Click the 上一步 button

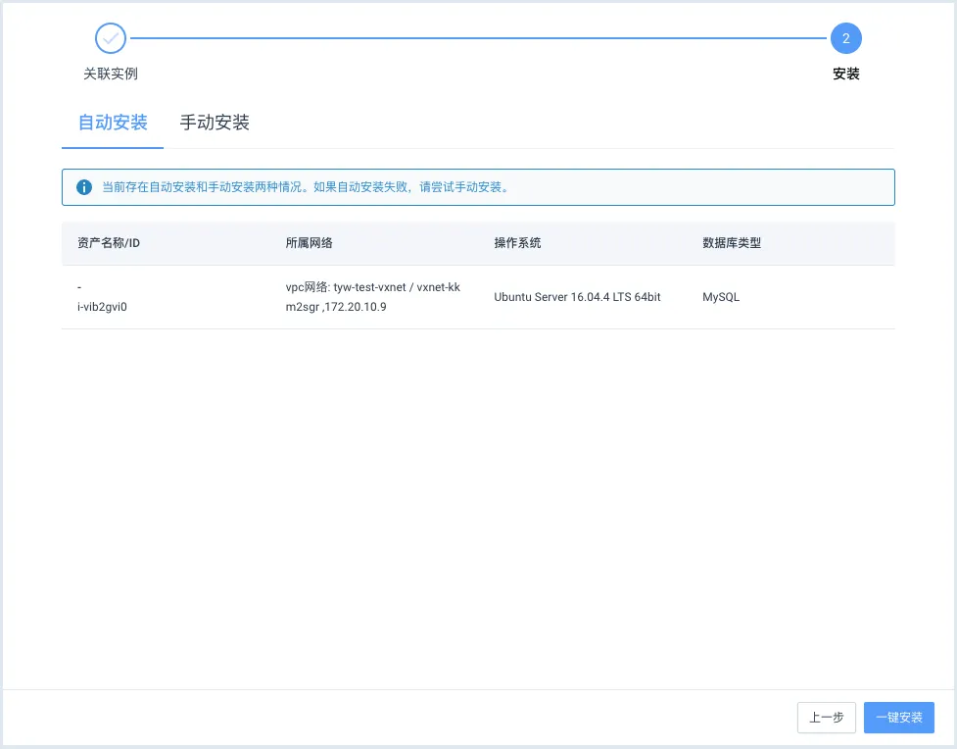pos(827,718)
